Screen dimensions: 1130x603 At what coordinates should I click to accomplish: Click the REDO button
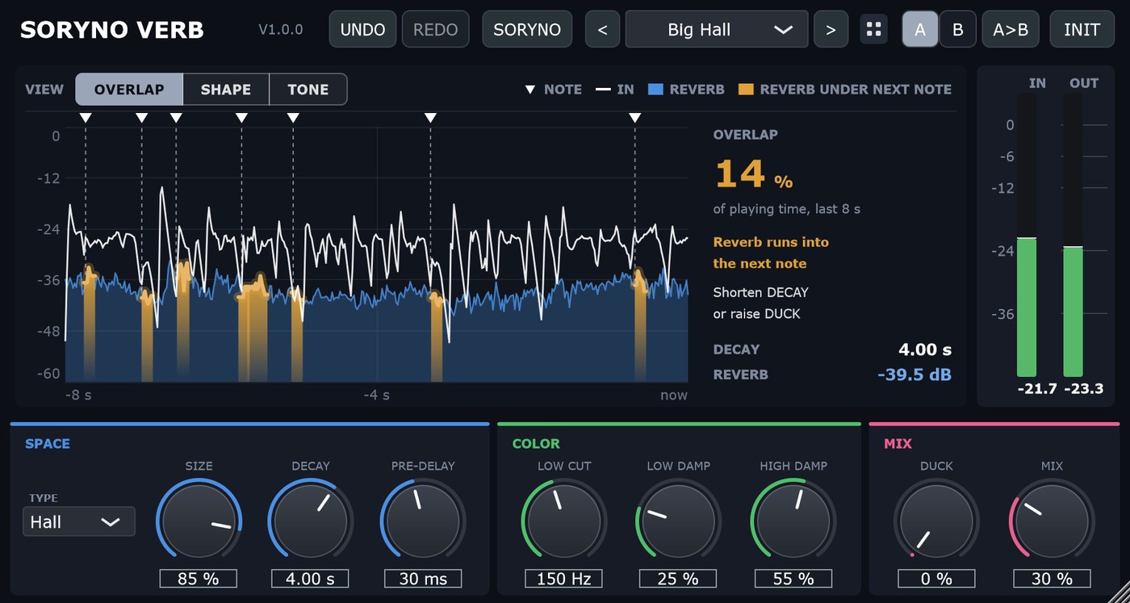click(x=435, y=30)
